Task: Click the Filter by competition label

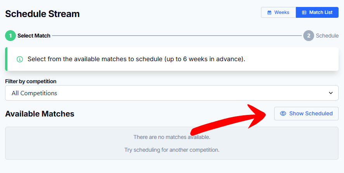Action: 31,81
